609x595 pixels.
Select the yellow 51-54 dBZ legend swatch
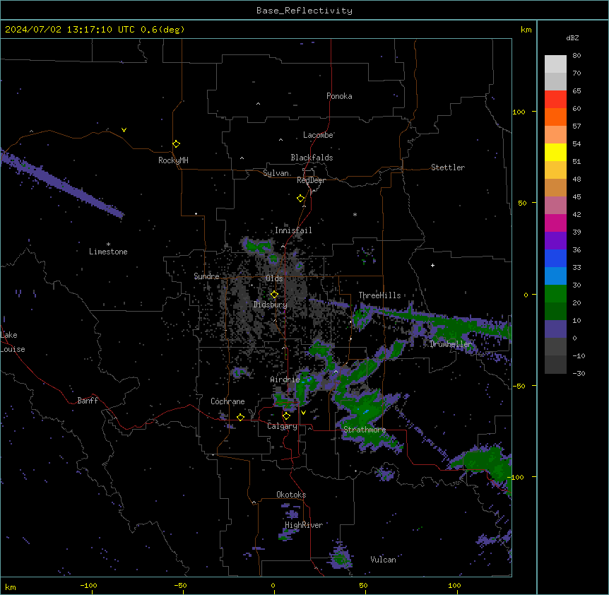[555, 153]
